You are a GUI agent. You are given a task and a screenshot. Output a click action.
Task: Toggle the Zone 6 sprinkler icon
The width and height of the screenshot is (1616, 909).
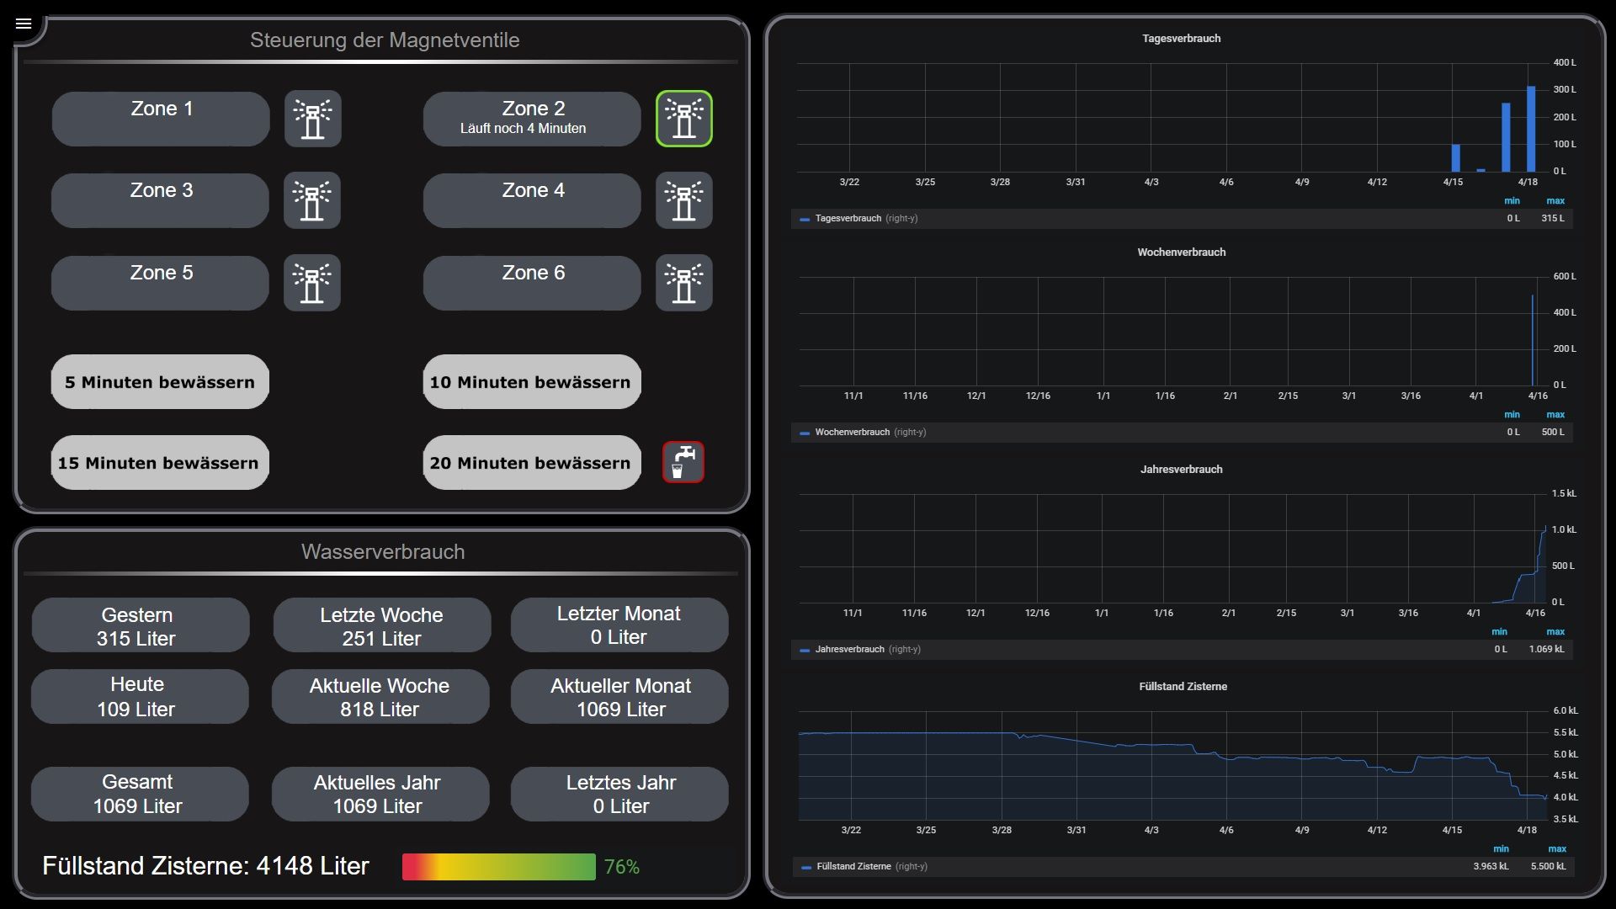click(x=683, y=283)
